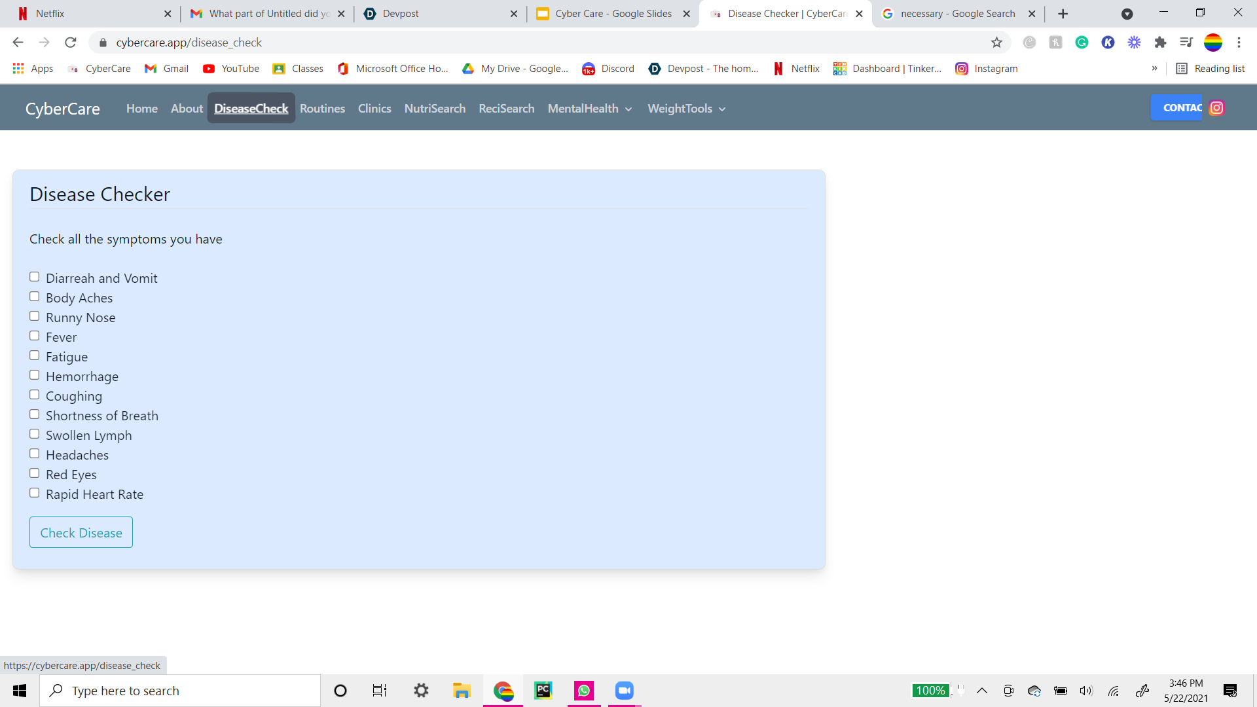The width and height of the screenshot is (1257, 707).
Task: Open Reading list panel
Action: point(1211,69)
